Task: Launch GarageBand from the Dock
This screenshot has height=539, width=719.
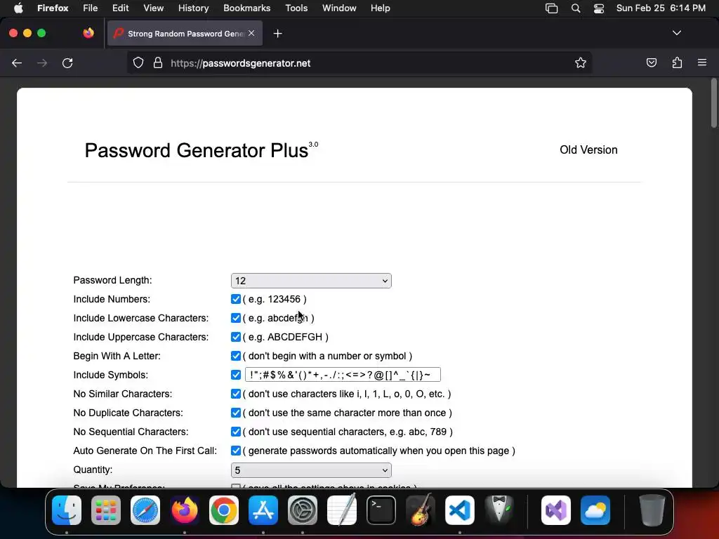Action: (x=421, y=510)
